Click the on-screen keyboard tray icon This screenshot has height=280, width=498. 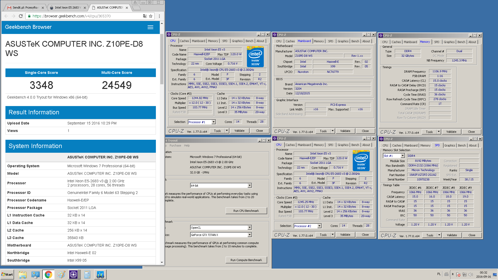pyautogui.click(x=446, y=274)
